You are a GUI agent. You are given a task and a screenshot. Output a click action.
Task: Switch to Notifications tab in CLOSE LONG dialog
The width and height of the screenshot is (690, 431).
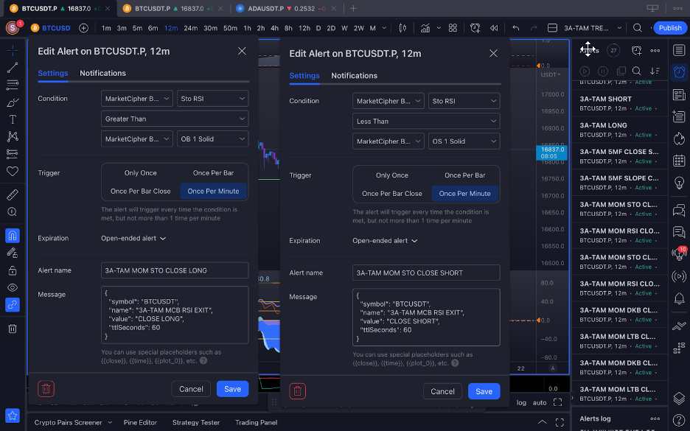(102, 73)
